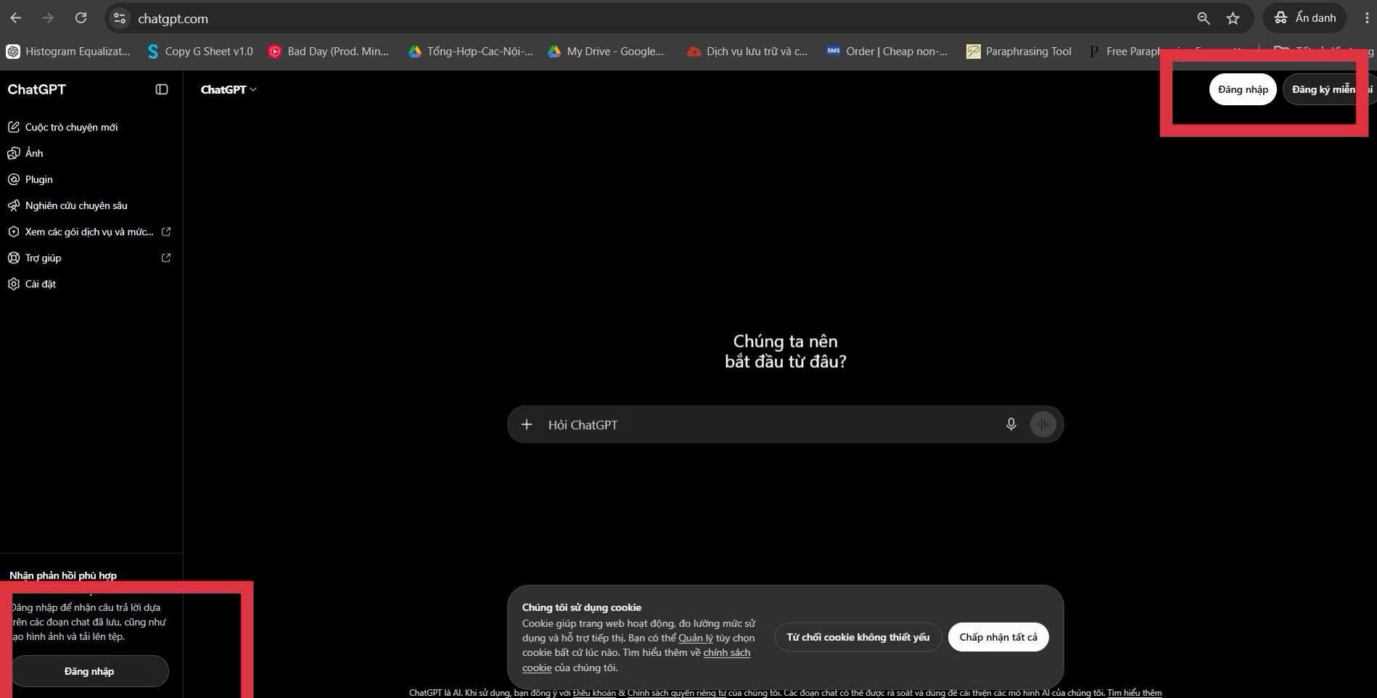Reload the page with refresh icon

pos(81,18)
